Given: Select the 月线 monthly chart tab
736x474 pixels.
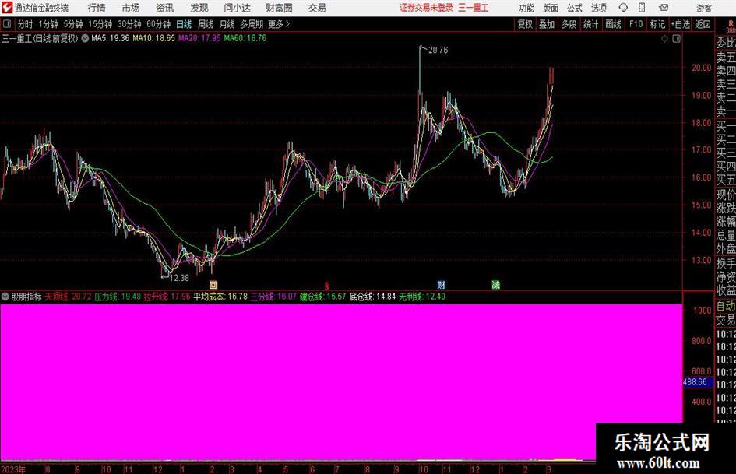Looking at the screenshot, I should 227,24.
